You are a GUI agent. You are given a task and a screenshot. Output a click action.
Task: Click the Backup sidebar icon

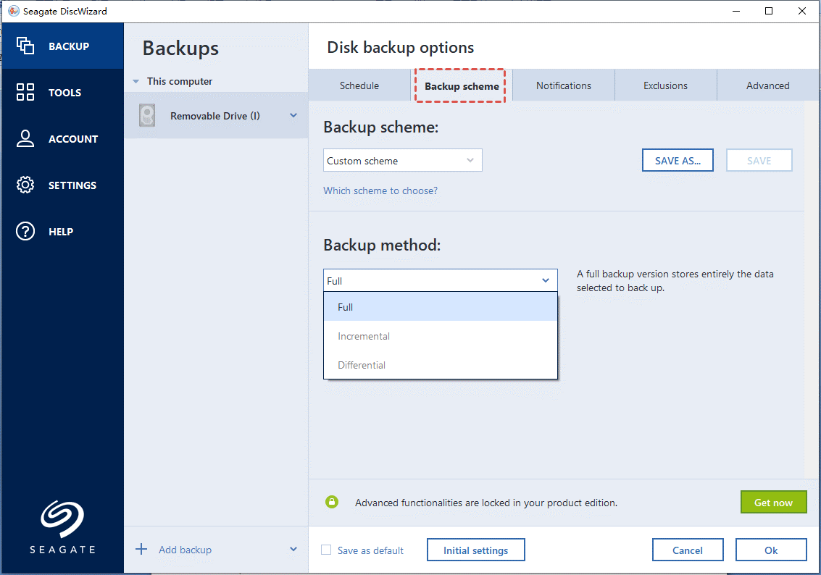click(25, 46)
